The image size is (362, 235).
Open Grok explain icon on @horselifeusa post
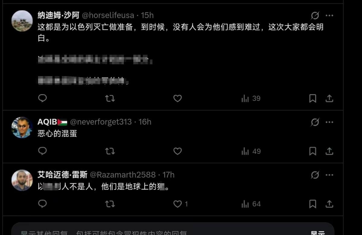click(x=315, y=15)
